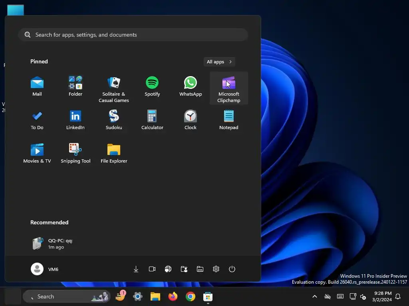Screen dimensions: 409x306
Task: Open the Sudoku game
Action: 114,120
